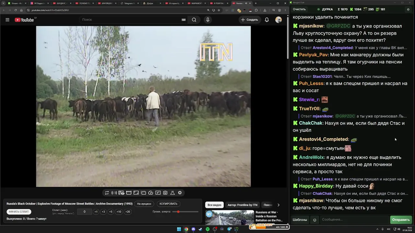Click username AndreWolx in the chat

[312, 157]
